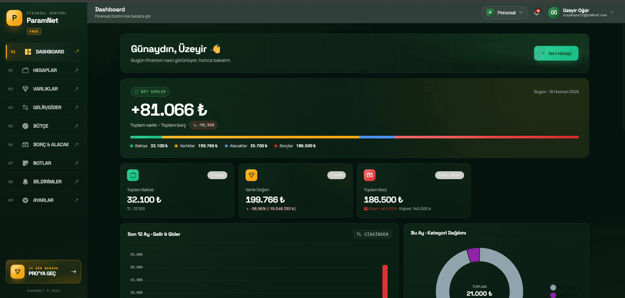Click the Yeni Hesap button
Image resolution: width=625 pixels, height=298 pixels.
click(x=556, y=53)
